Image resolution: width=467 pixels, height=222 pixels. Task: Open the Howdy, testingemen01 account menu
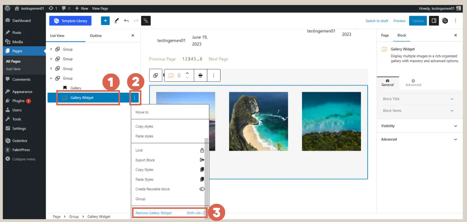[439, 8]
